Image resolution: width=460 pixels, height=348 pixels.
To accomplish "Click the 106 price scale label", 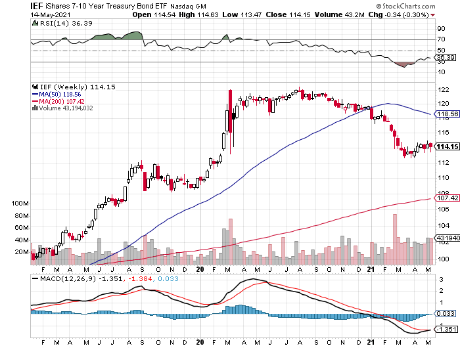I will pyautogui.click(x=444, y=209).
